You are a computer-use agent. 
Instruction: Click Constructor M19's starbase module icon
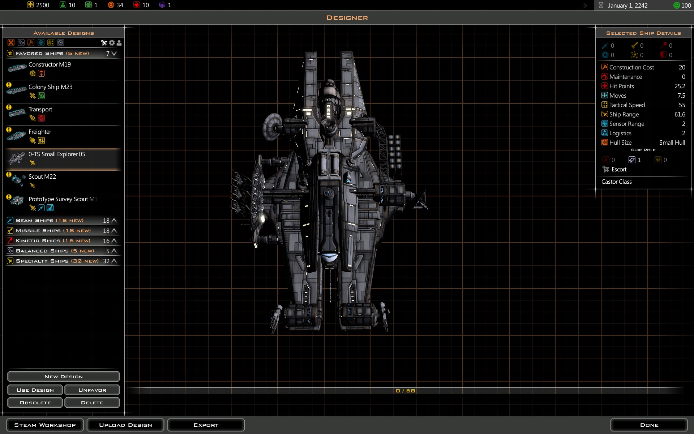click(x=42, y=73)
